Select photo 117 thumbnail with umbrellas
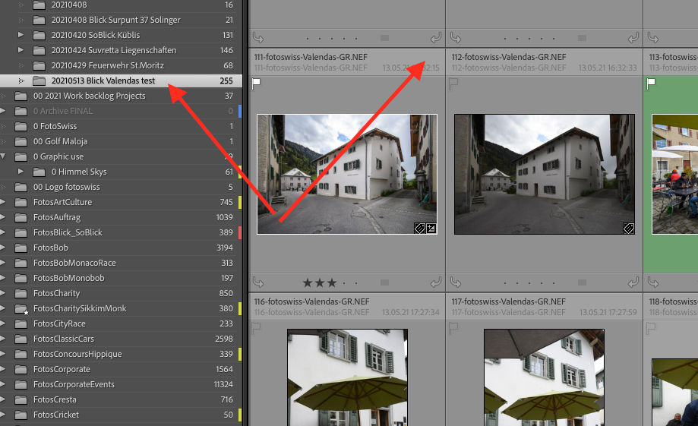Screen dimensions: 698x426 click(544, 377)
